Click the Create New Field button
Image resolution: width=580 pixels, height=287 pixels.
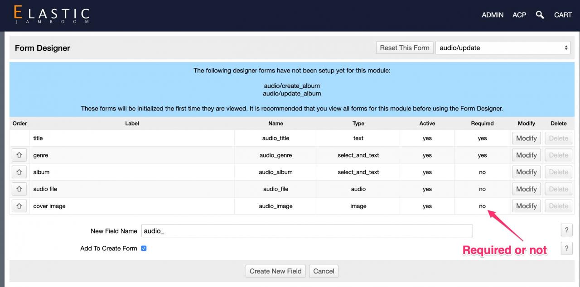click(x=275, y=271)
